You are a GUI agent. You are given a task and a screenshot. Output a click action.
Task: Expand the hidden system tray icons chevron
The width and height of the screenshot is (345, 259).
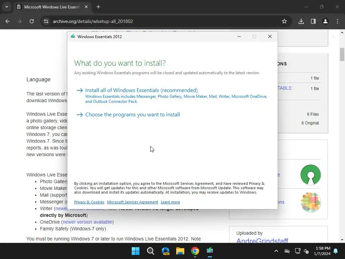point(276,251)
